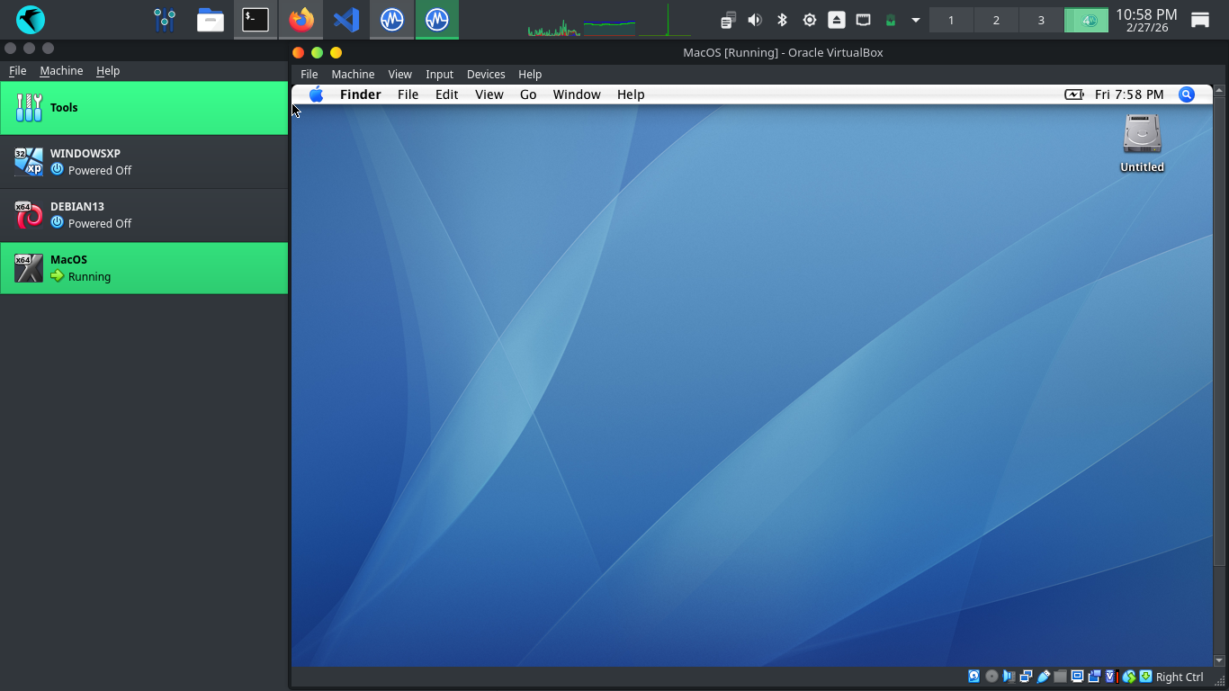
Task: Expand the hidden system tray icons arrow
Action: pos(916,20)
